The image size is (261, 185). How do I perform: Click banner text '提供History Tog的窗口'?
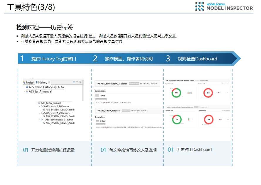[x=54, y=59]
